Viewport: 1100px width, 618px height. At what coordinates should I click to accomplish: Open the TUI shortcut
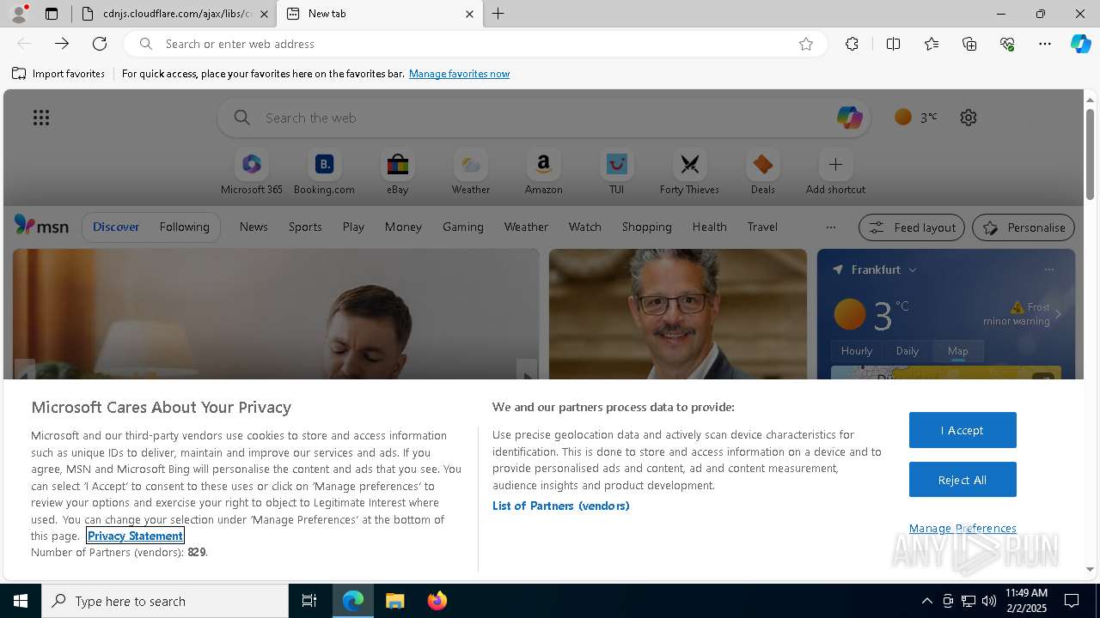[616, 173]
